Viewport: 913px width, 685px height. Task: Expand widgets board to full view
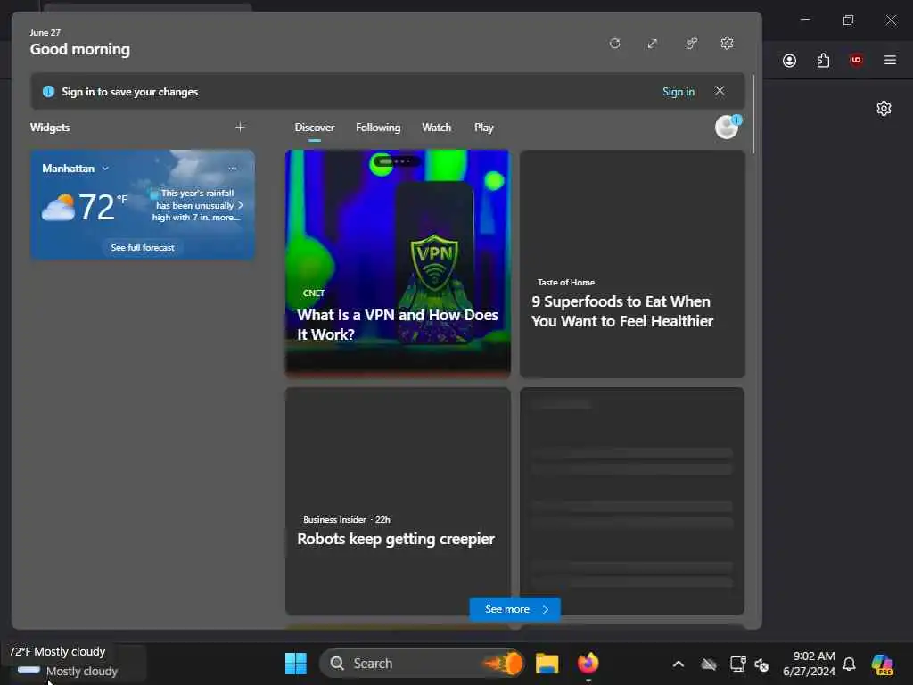[x=653, y=44]
